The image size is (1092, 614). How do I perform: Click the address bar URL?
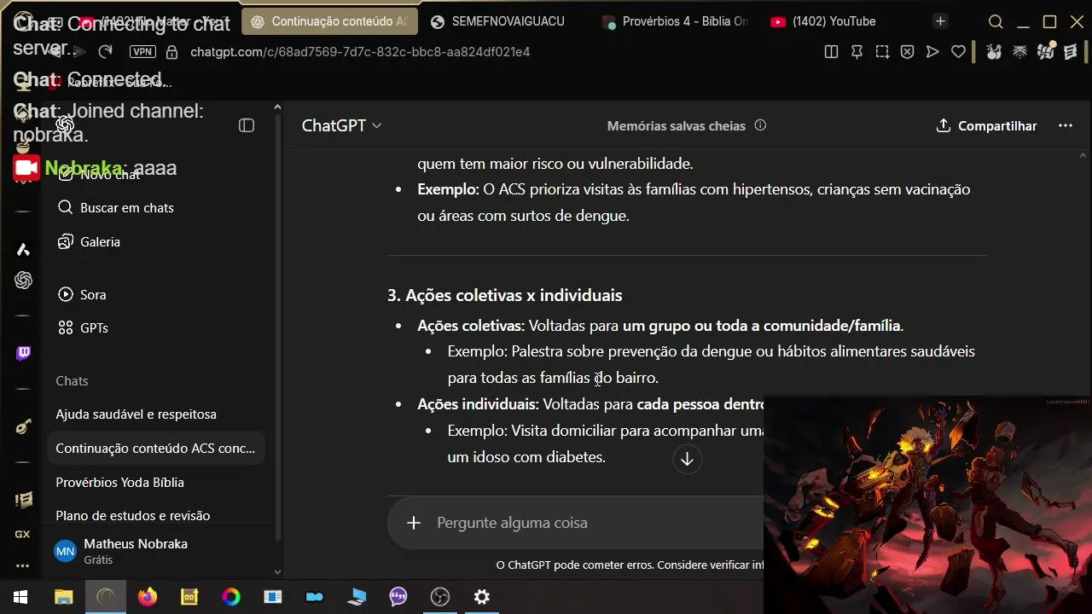click(360, 52)
